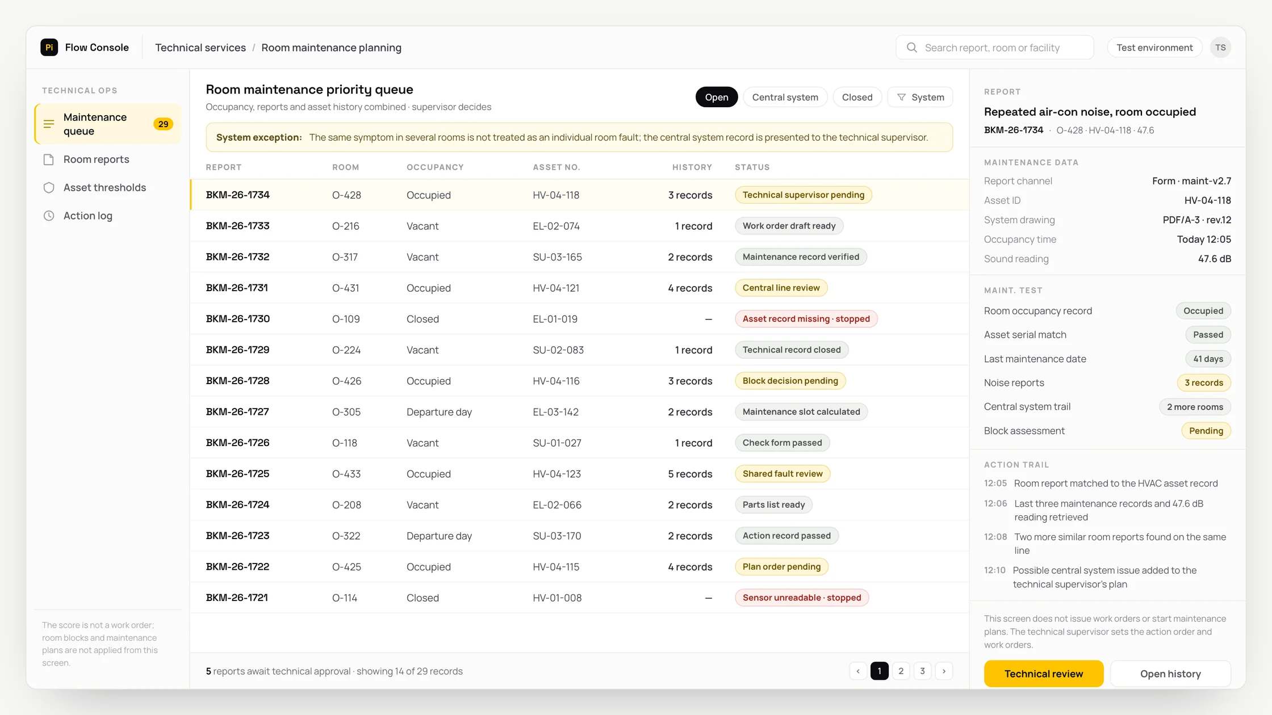Open Asset thresholds section
Viewport: 1272px width, 715px height.
click(108, 188)
